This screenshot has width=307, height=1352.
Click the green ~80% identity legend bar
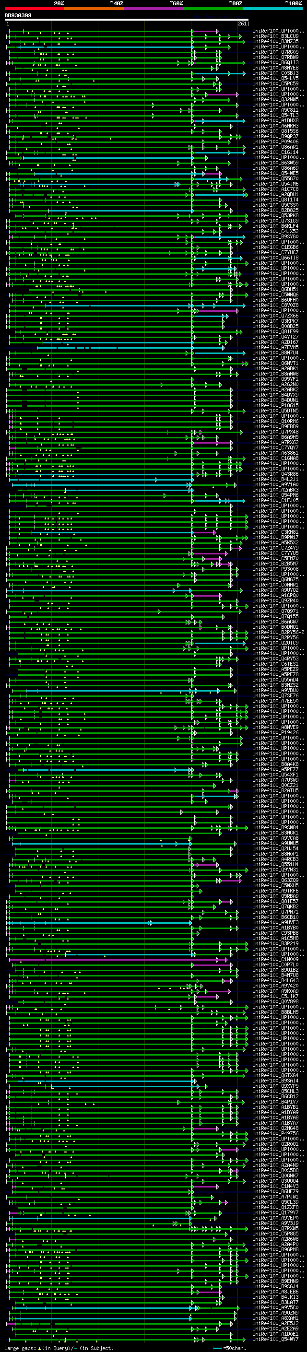[213, 9]
